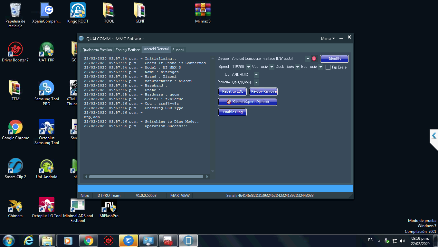
Task: Click the red toolbox taskbar icon
Action: pos(168,241)
